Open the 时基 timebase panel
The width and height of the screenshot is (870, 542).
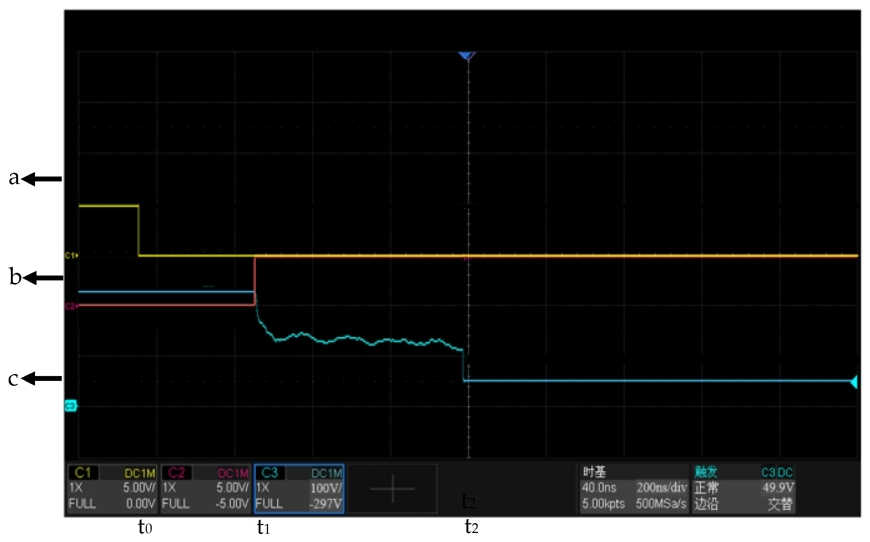point(594,472)
